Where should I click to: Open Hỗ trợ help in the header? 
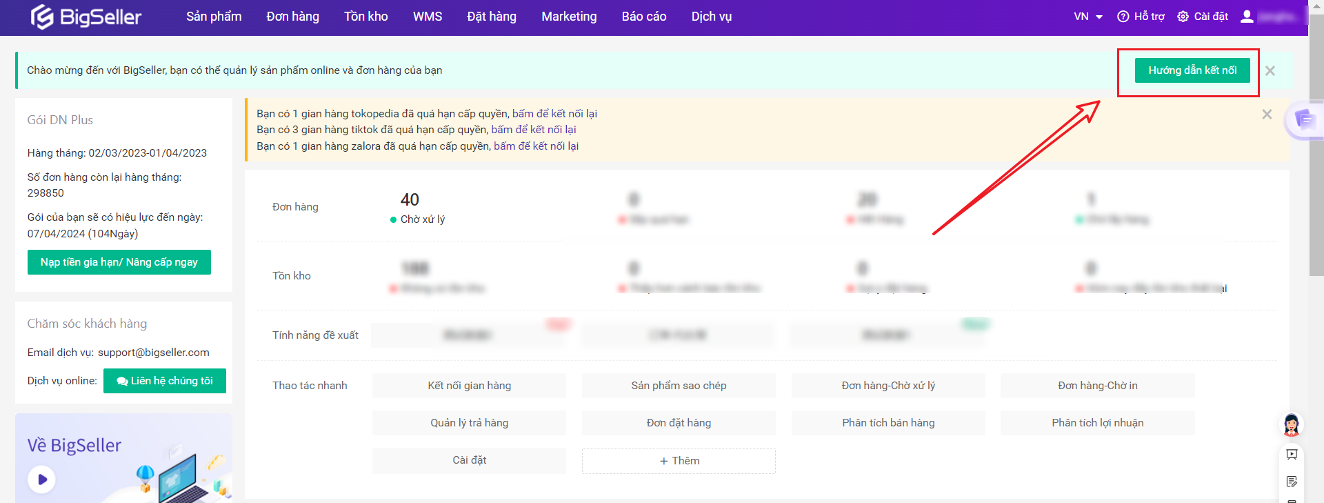click(x=1141, y=17)
